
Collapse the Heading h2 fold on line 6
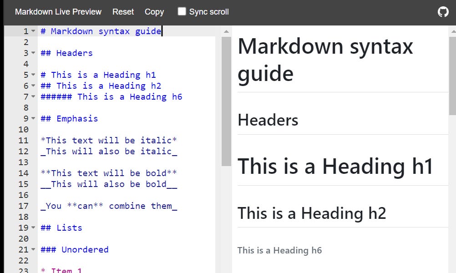pyautogui.click(x=32, y=86)
